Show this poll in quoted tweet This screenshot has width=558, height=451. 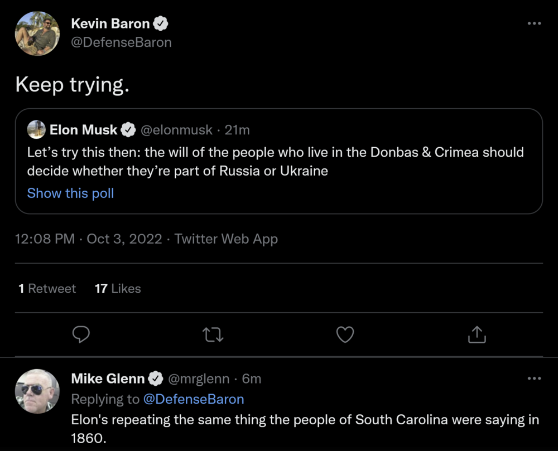coord(70,193)
